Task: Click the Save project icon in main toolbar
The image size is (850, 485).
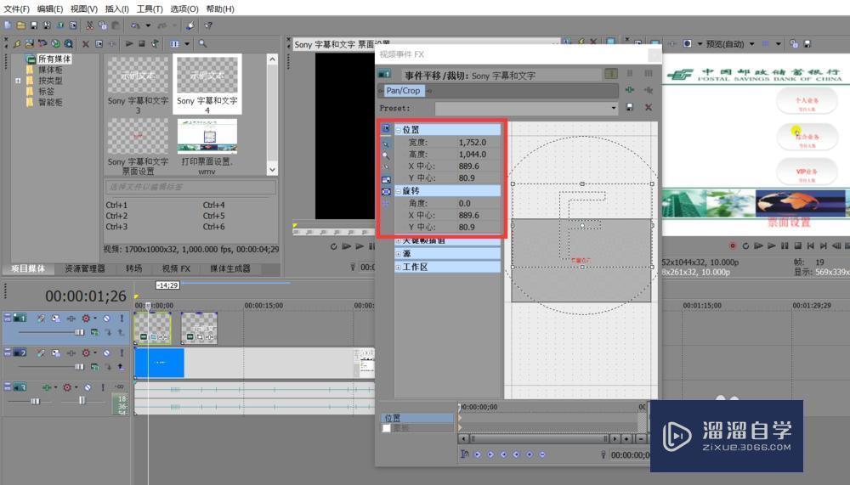Action: click(32, 26)
